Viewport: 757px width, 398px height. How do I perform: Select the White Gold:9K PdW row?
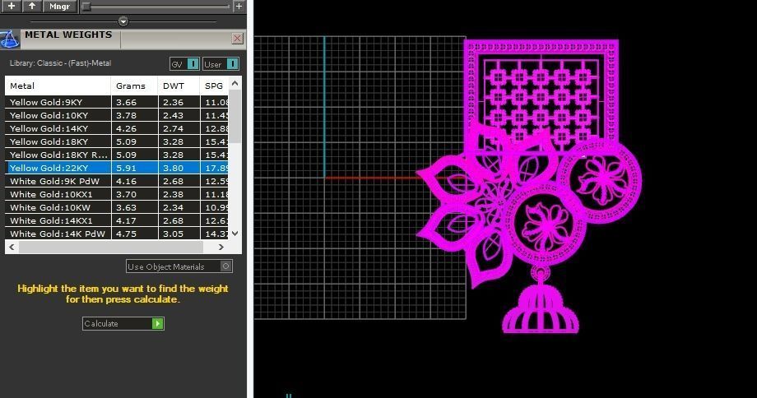117,181
